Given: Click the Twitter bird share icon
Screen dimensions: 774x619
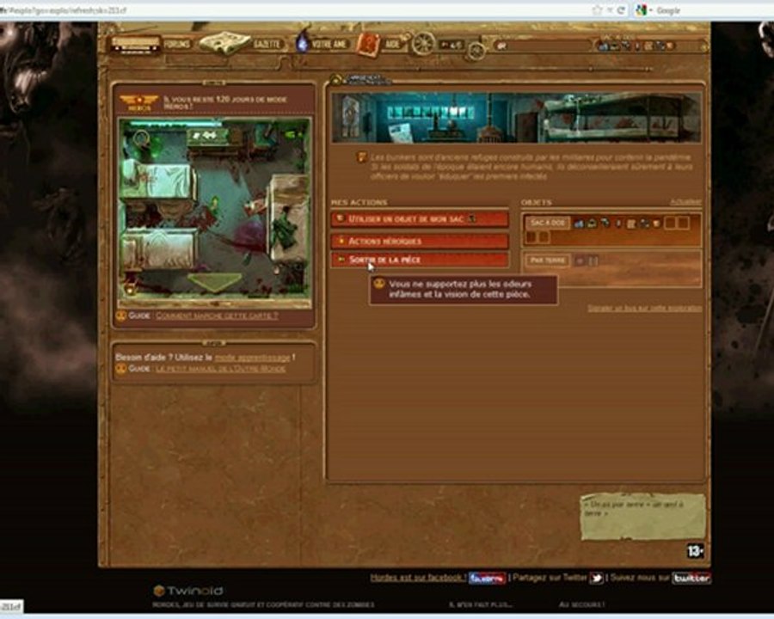Looking at the screenshot, I should point(596,578).
